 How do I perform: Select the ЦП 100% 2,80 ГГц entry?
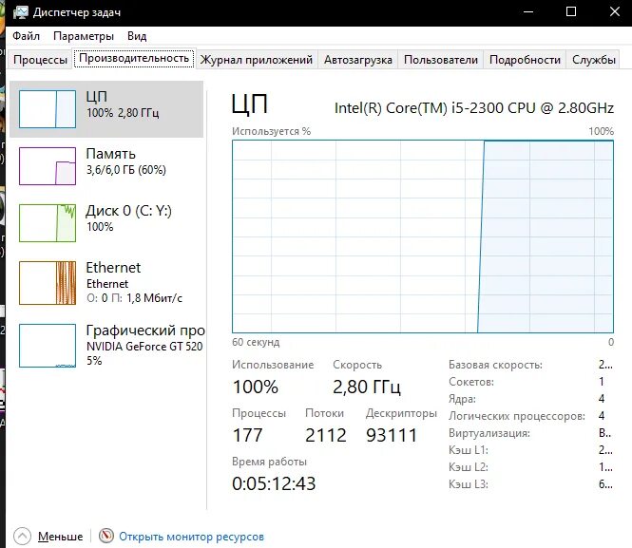pos(106,109)
